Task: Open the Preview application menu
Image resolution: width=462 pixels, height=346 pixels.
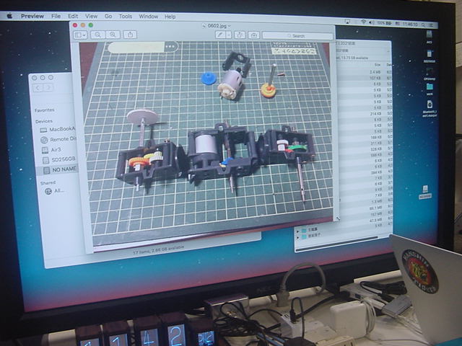Action: pos(32,16)
